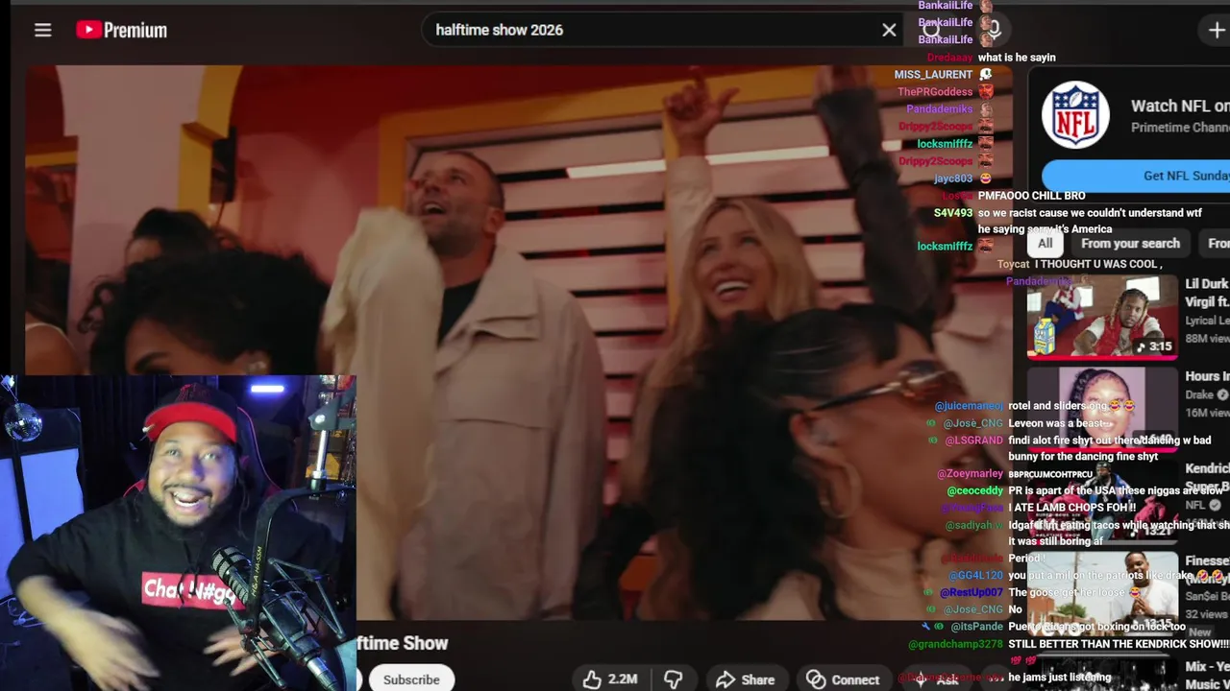Click the MISS_LAURENT chat username
The image size is (1230, 691).
[x=933, y=75]
